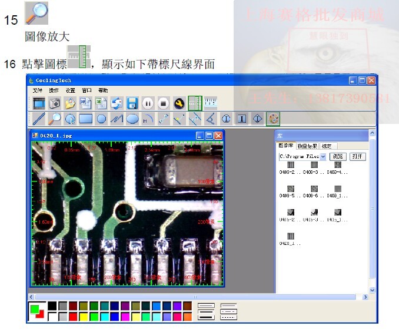
Task: Open image via folder icon
Action: pyautogui.click(x=70, y=103)
